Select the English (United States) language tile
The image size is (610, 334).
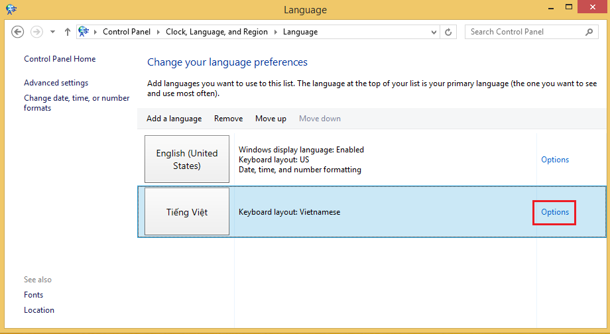pyautogui.click(x=187, y=159)
